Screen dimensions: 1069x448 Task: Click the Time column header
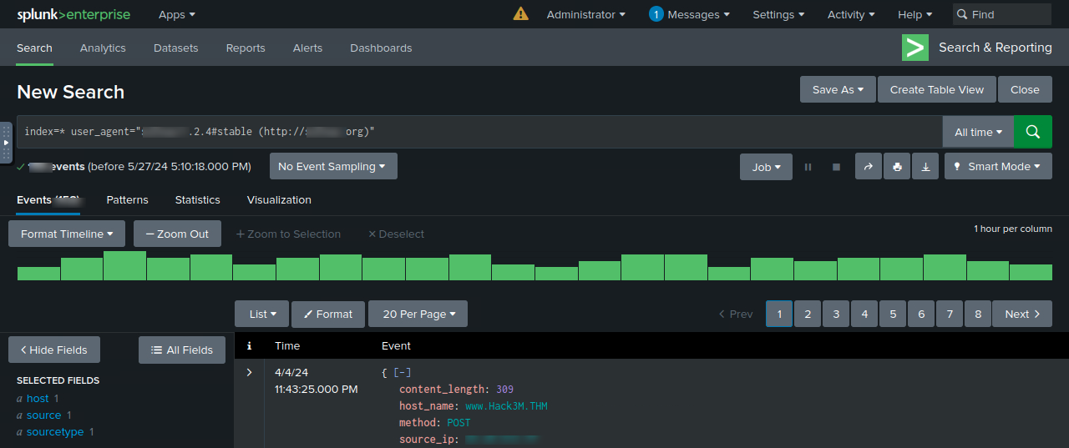[x=287, y=345]
